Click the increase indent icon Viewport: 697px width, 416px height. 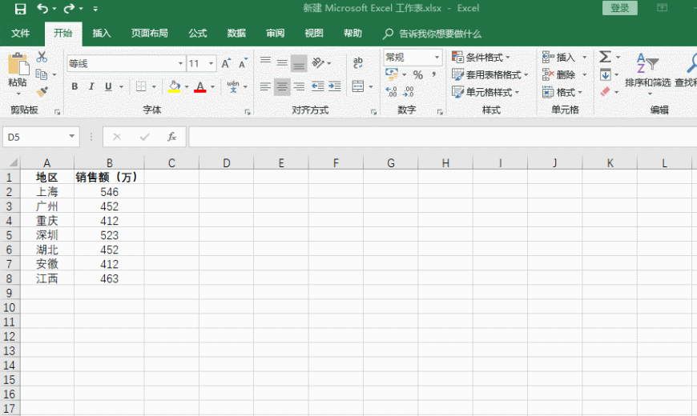point(334,86)
